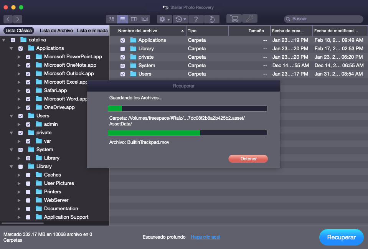This screenshot has height=249, width=368.
Task: Click the key activation icon
Action: [250, 18]
